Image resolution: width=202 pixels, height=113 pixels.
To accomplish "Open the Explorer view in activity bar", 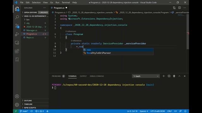I will (x=17, y=9).
